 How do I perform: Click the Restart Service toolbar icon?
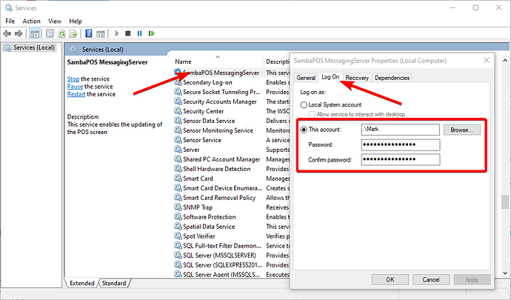152,33
